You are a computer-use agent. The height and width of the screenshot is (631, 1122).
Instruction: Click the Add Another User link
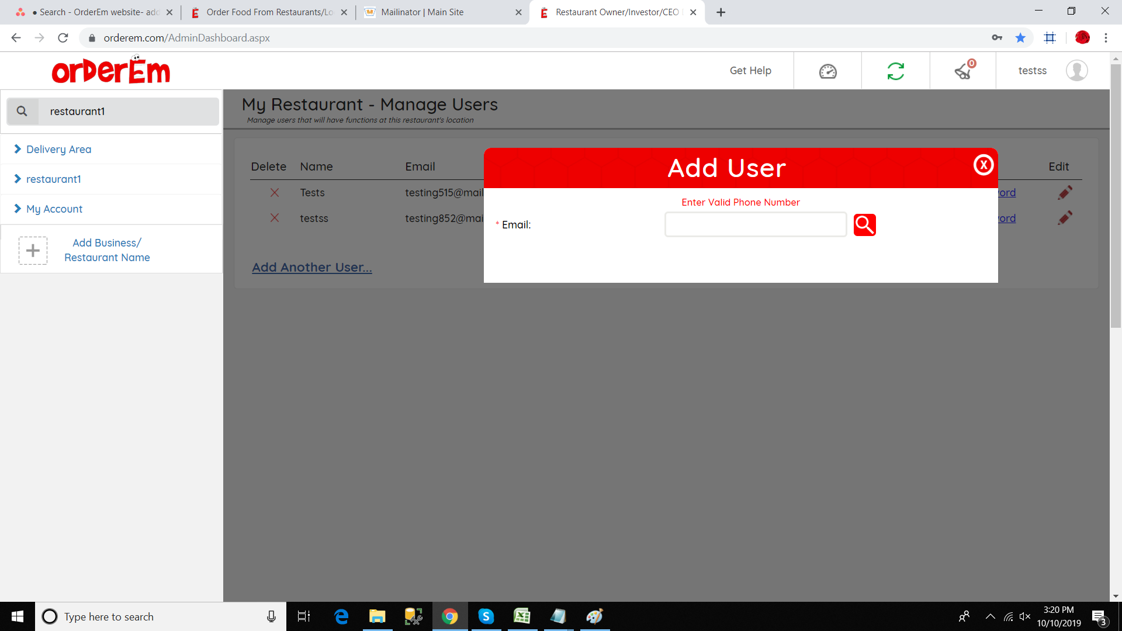coord(311,268)
